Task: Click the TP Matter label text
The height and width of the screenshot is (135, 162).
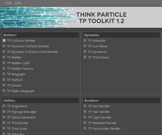Action: 14,57
